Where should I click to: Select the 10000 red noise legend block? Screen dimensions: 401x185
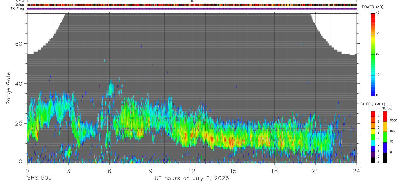point(385,116)
